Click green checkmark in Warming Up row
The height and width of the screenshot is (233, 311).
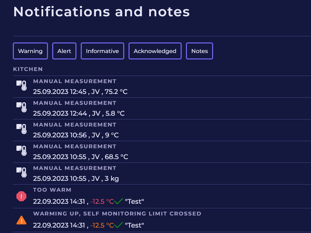coord(119,225)
